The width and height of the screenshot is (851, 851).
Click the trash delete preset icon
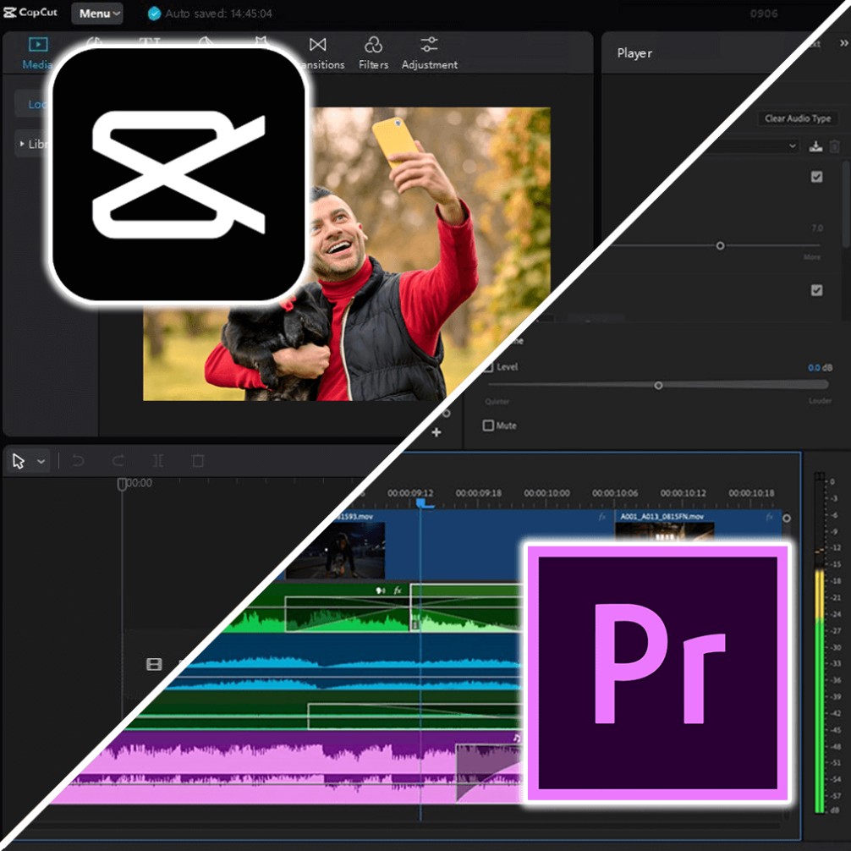pos(835,146)
